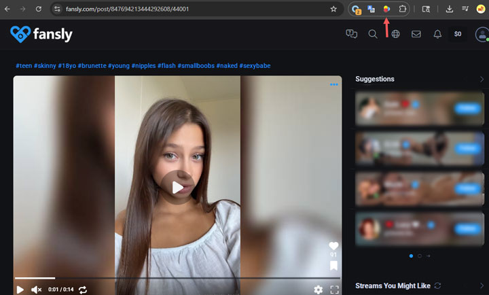Screen dimensions: 489x295
Task: Open the Fansly search magnifier
Action: click(x=373, y=34)
